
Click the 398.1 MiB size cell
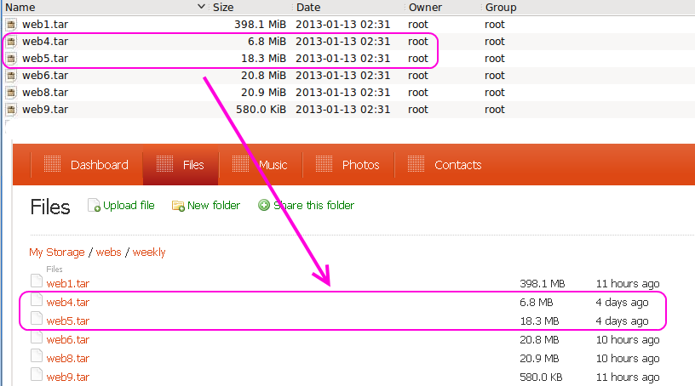click(260, 25)
